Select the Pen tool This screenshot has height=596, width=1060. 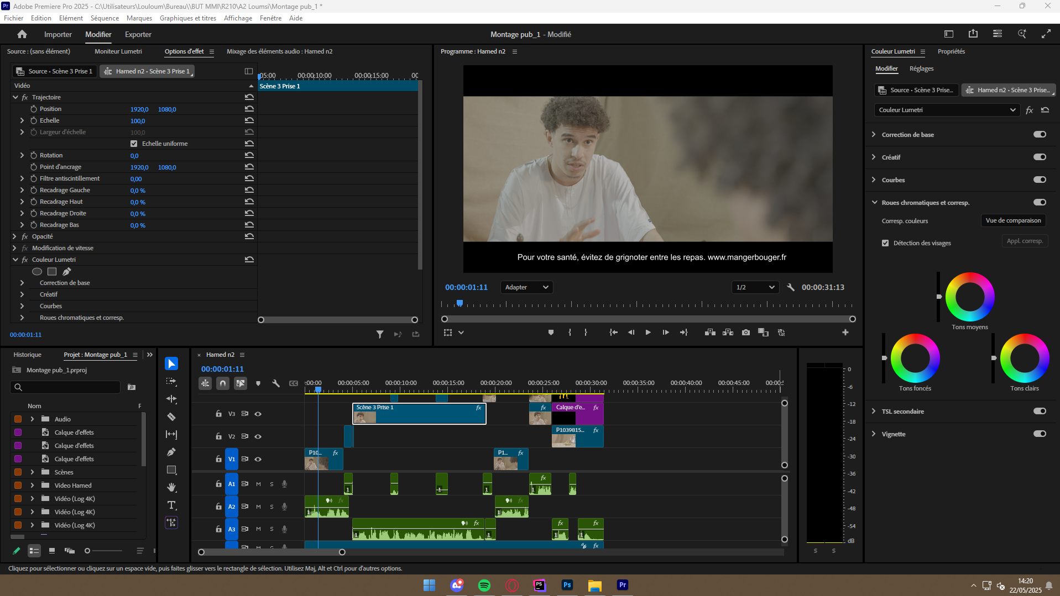pyautogui.click(x=171, y=452)
